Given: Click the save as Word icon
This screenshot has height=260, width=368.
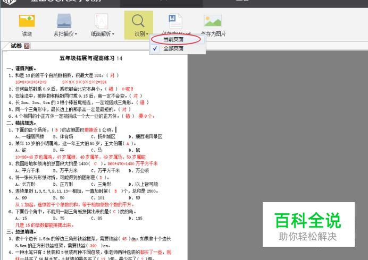Looking at the screenshot, I should [175, 21].
